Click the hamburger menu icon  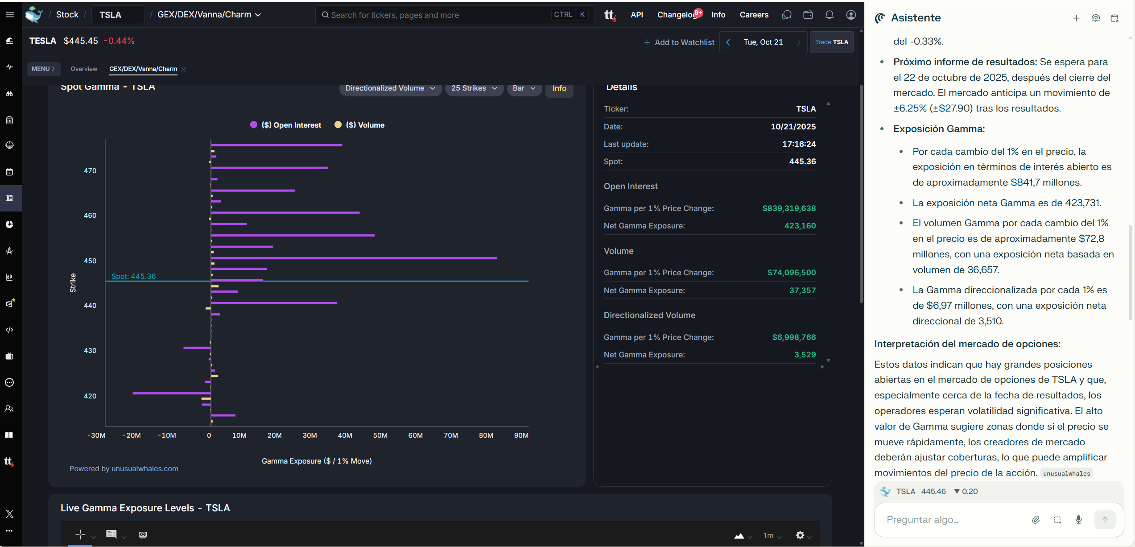pos(9,15)
